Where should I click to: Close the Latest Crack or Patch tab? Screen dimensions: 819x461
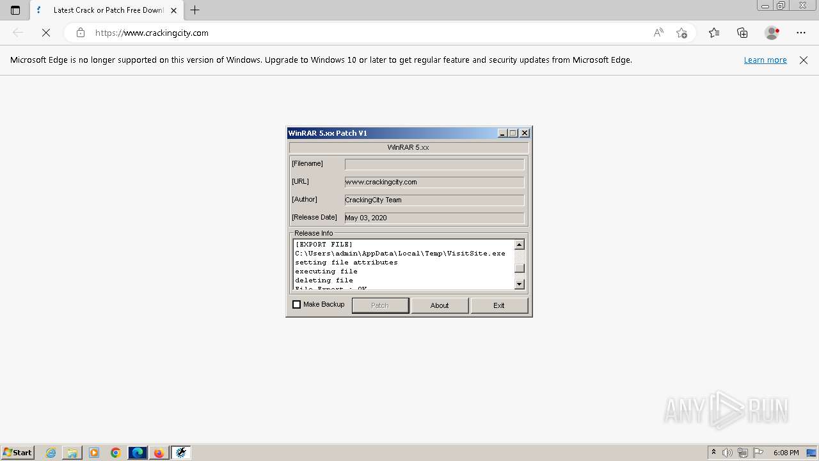(x=174, y=10)
